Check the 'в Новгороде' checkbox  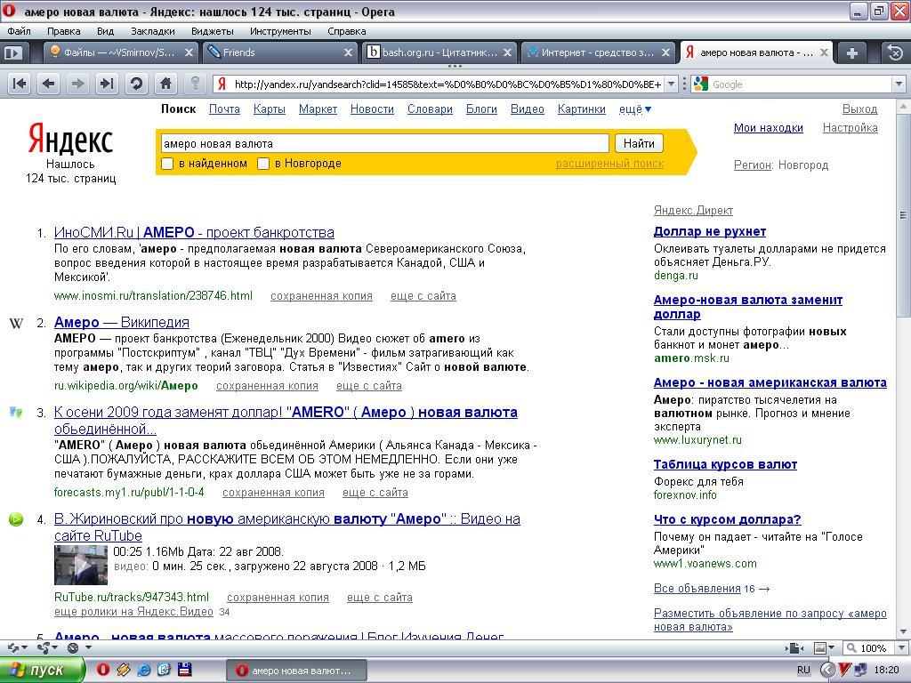click(x=263, y=164)
